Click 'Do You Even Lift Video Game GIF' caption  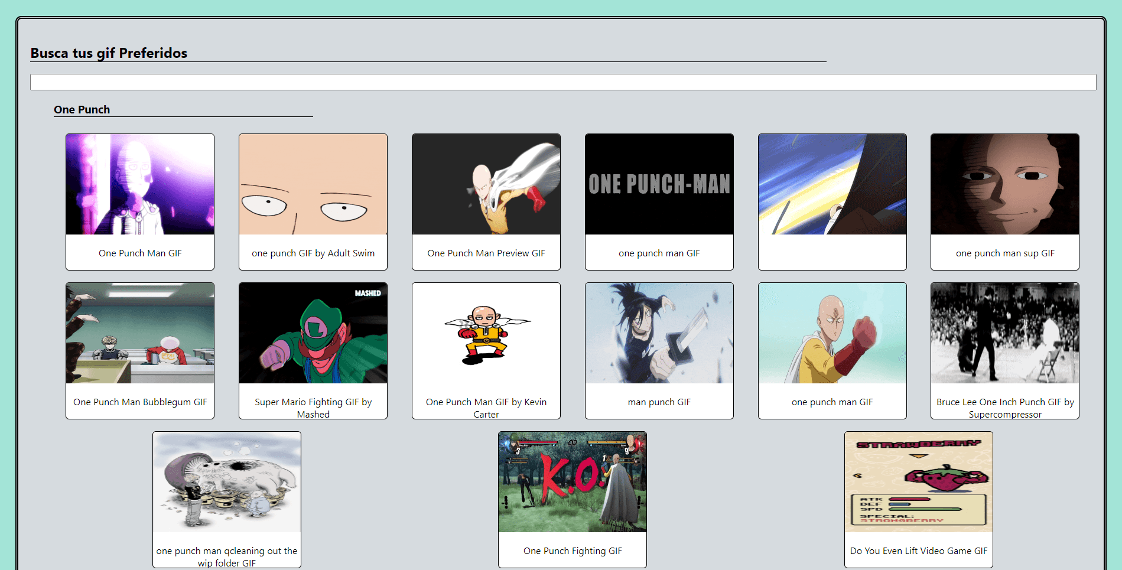919,551
